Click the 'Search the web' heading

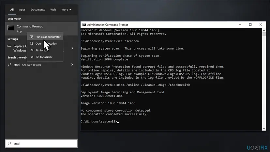tap(17, 57)
